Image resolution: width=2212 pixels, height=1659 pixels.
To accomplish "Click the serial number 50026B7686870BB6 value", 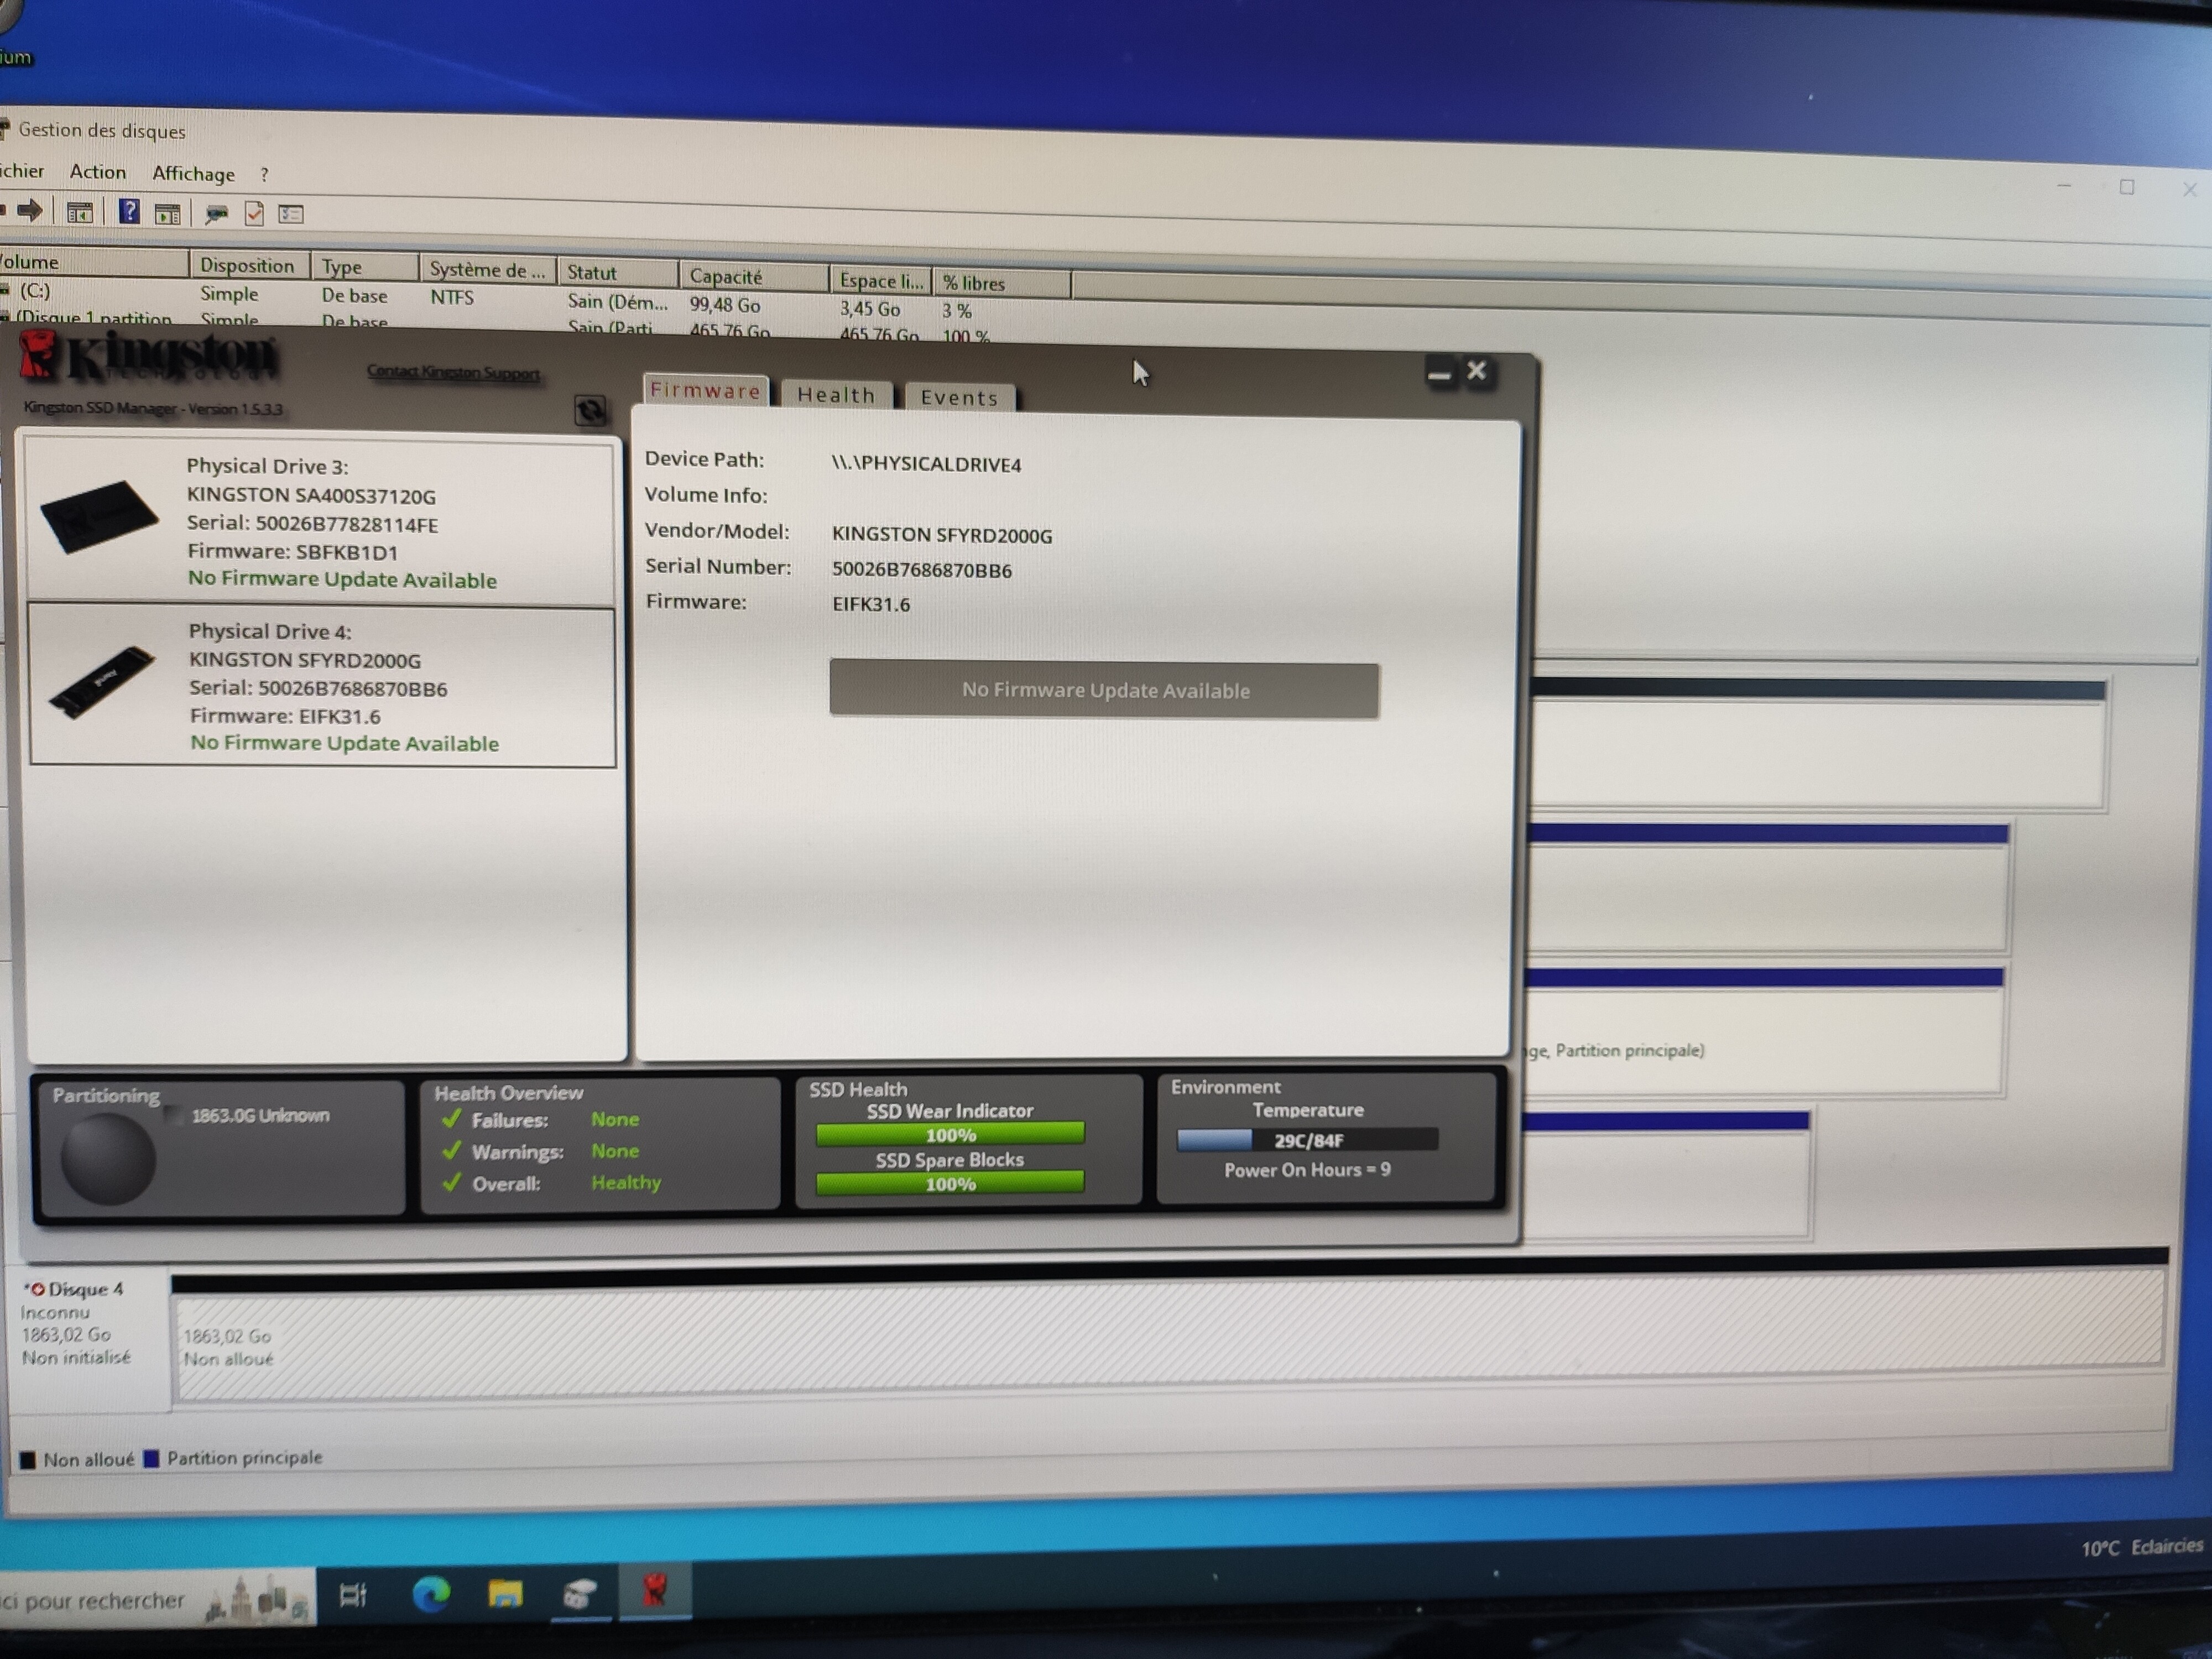I will pos(921,570).
